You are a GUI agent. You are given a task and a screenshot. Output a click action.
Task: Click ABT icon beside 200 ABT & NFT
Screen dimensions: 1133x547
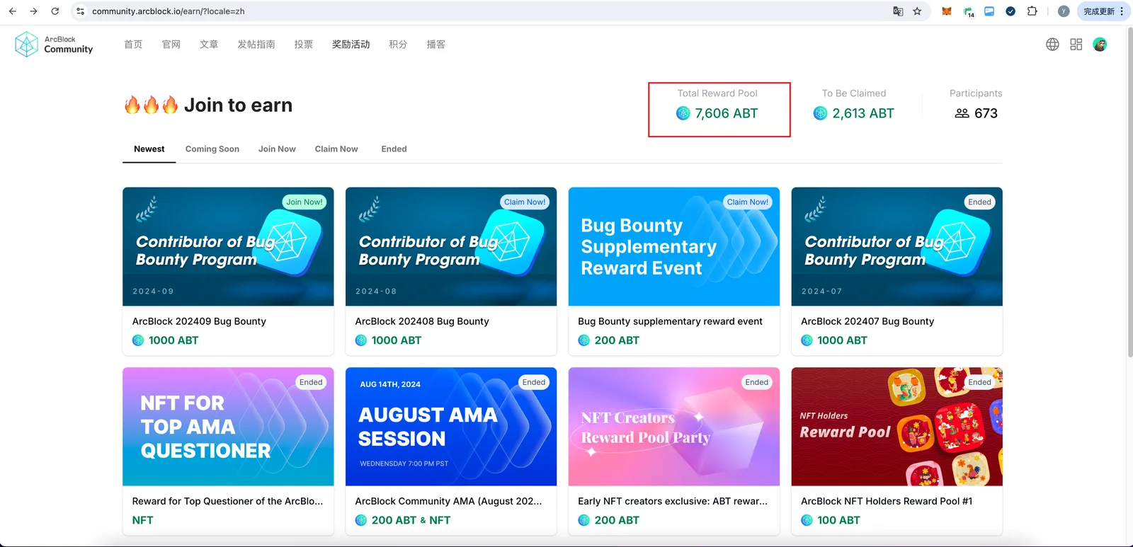click(361, 520)
